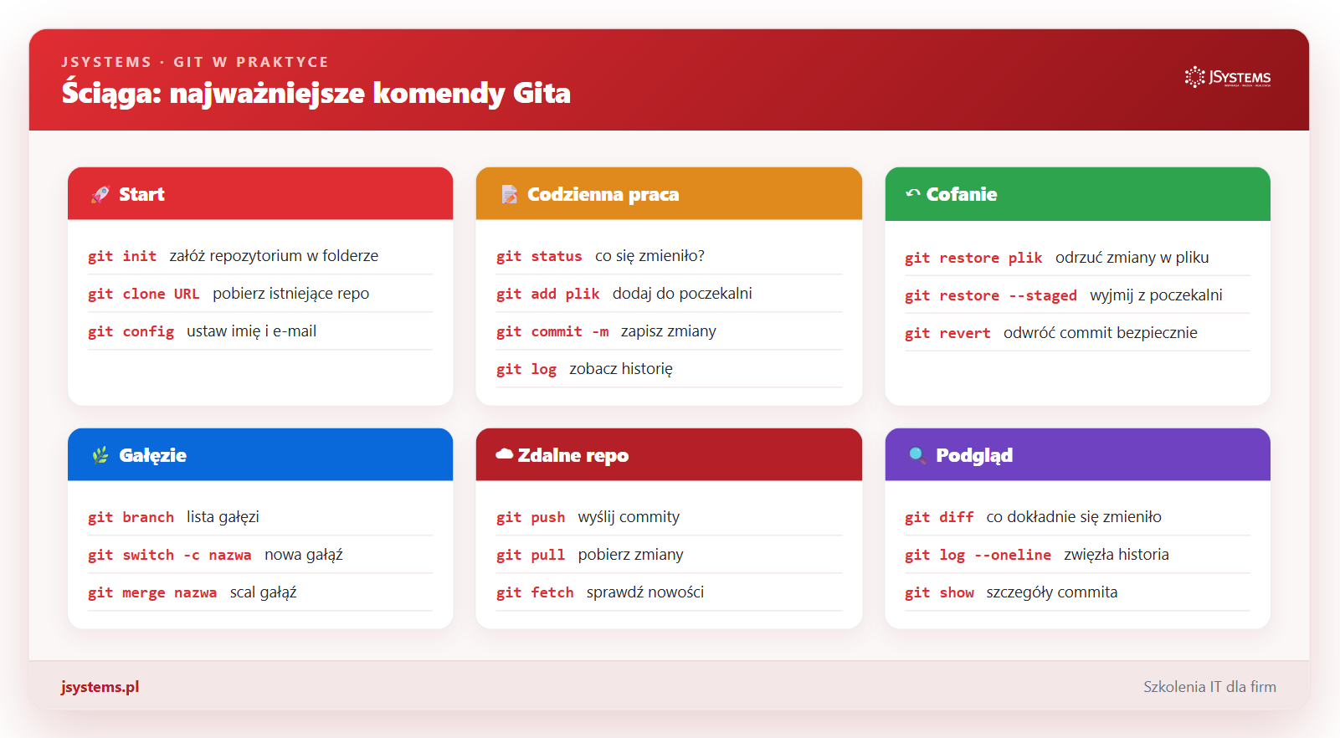
Task: Select the 'git fetch' command
Action: pyautogui.click(x=535, y=592)
